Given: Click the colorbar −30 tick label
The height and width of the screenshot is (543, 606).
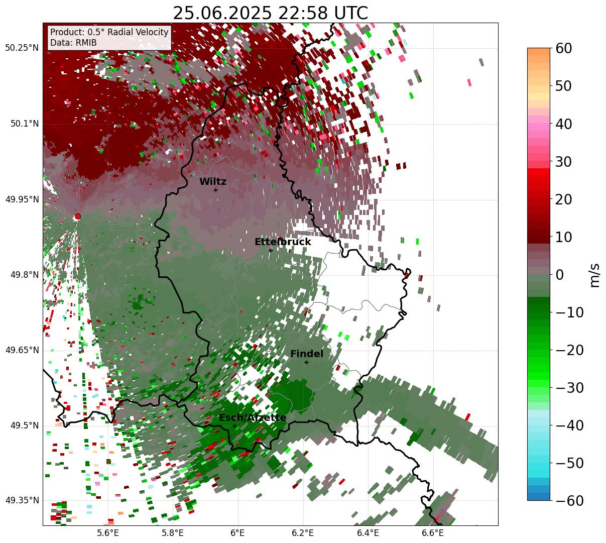Looking at the screenshot, I should click(569, 387).
